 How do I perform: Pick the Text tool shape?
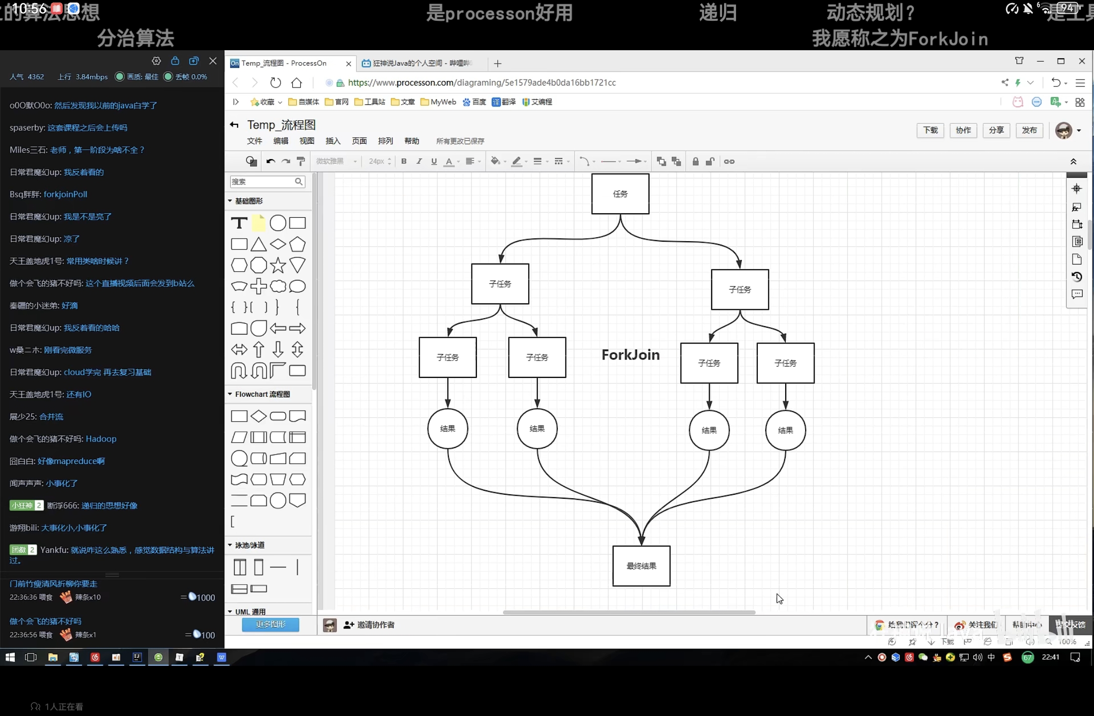coord(239,223)
